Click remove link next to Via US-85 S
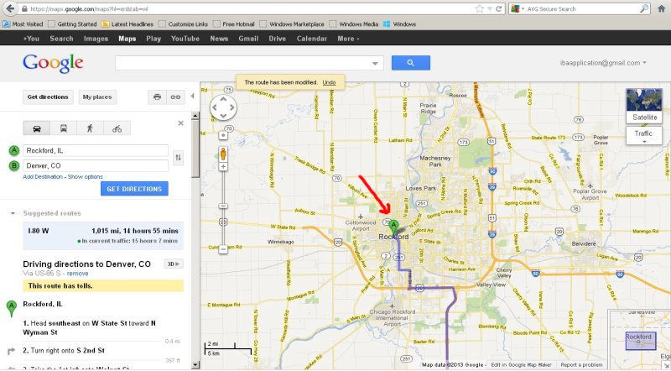Screen dimensions: 671x371 (x=77, y=274)
